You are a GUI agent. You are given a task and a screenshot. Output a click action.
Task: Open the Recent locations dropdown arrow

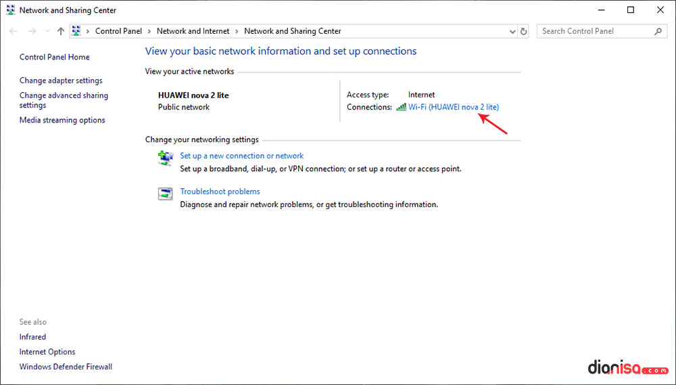pyautogui.click(x=47, y=31)
